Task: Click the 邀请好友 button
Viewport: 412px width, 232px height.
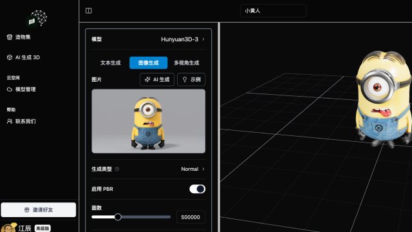Action: (39, 209)
